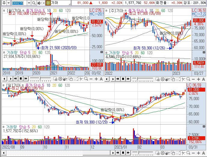Click the magnifier zoom icon in weekly toolbar

click(x=188, y=79)
